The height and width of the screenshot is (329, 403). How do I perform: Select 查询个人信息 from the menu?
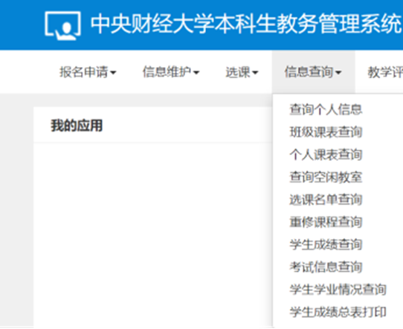coord(326,109)
